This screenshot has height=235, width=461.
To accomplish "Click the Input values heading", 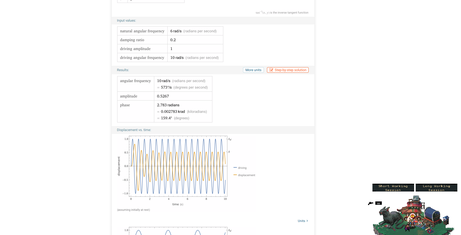I will pyautogui.click(x=126, y=21).
